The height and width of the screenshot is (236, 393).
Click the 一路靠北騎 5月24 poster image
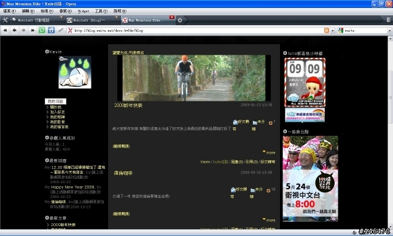(310, 179)
